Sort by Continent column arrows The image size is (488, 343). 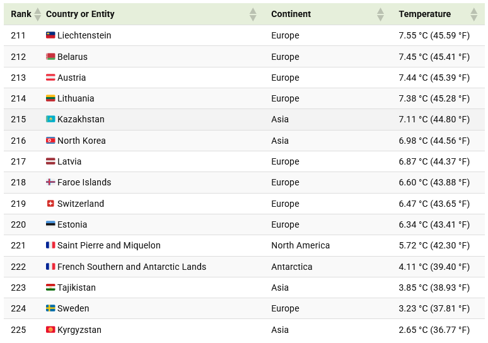click(x=380, y=14)
